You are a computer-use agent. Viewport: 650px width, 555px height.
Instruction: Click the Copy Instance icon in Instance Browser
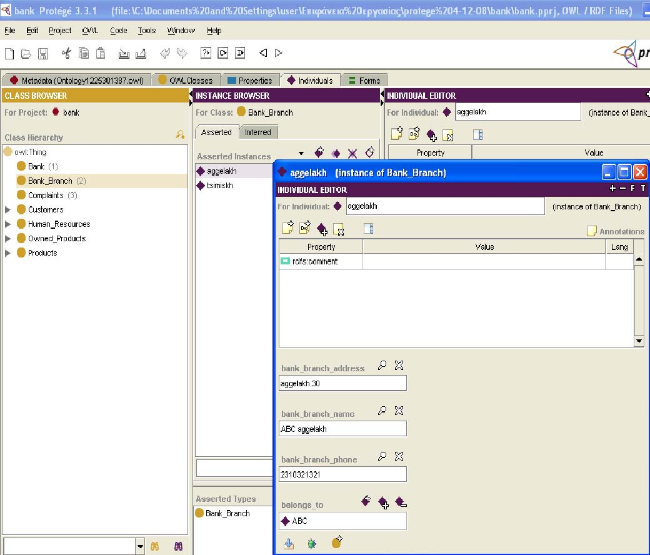click(x=336, y=154)
